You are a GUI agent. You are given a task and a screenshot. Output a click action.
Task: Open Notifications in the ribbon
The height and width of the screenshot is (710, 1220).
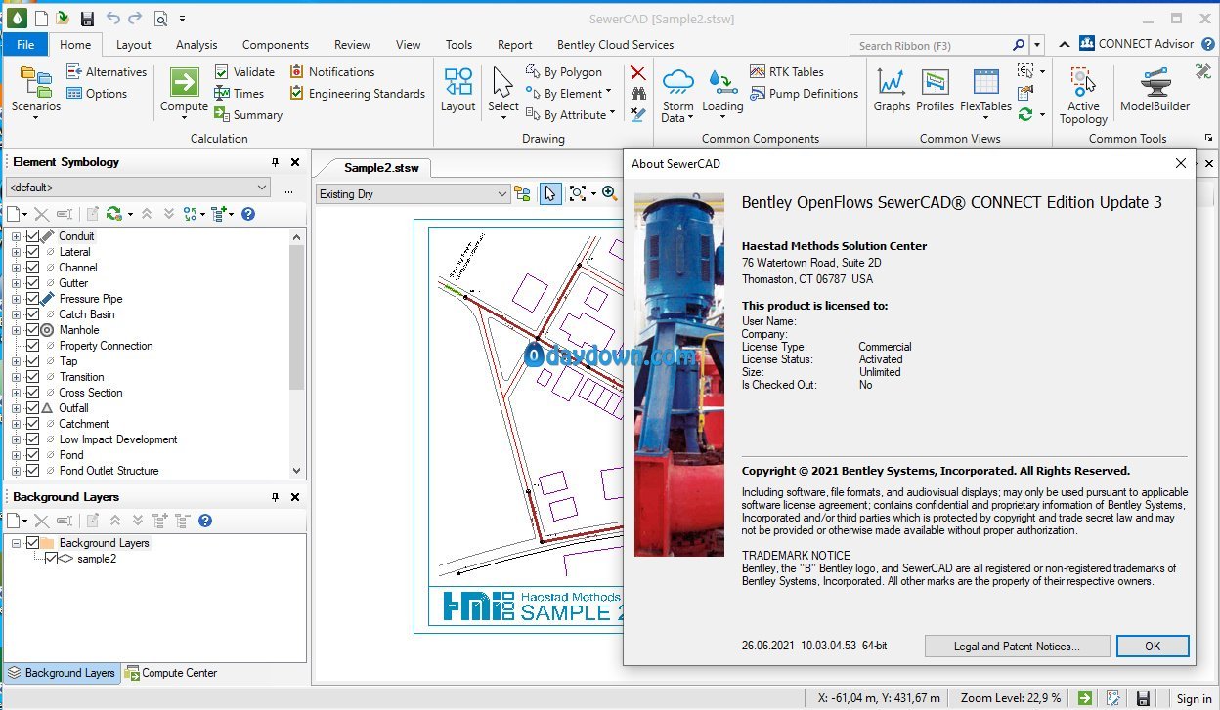click(332, 71)
